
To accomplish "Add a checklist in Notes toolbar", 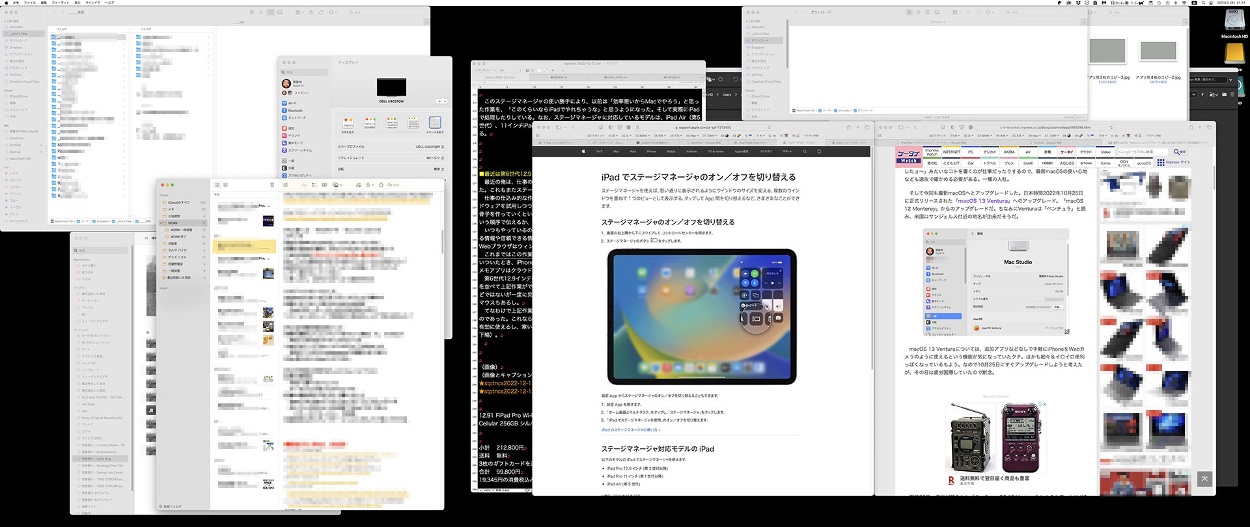I will point(314,185).
